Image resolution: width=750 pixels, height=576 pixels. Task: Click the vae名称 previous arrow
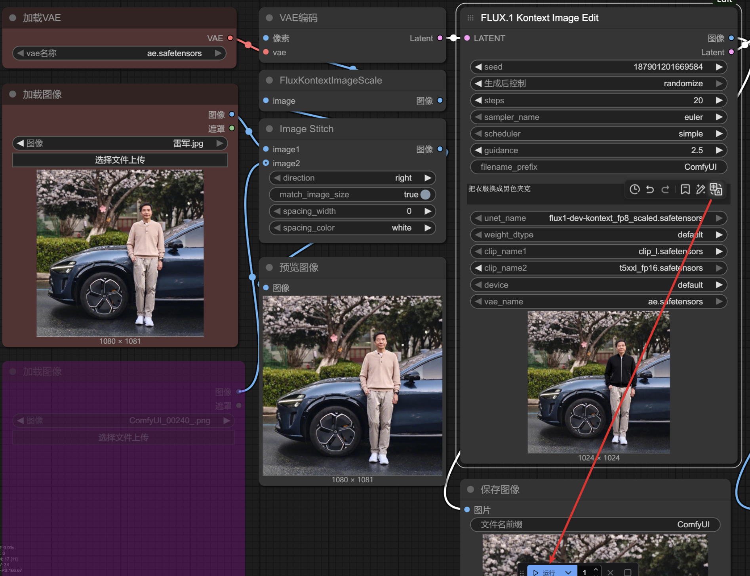pyautogui.click(x=20, y=53)
